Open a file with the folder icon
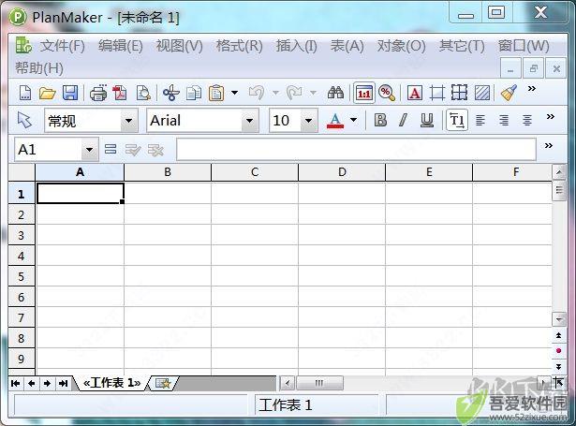 [48, 93]
